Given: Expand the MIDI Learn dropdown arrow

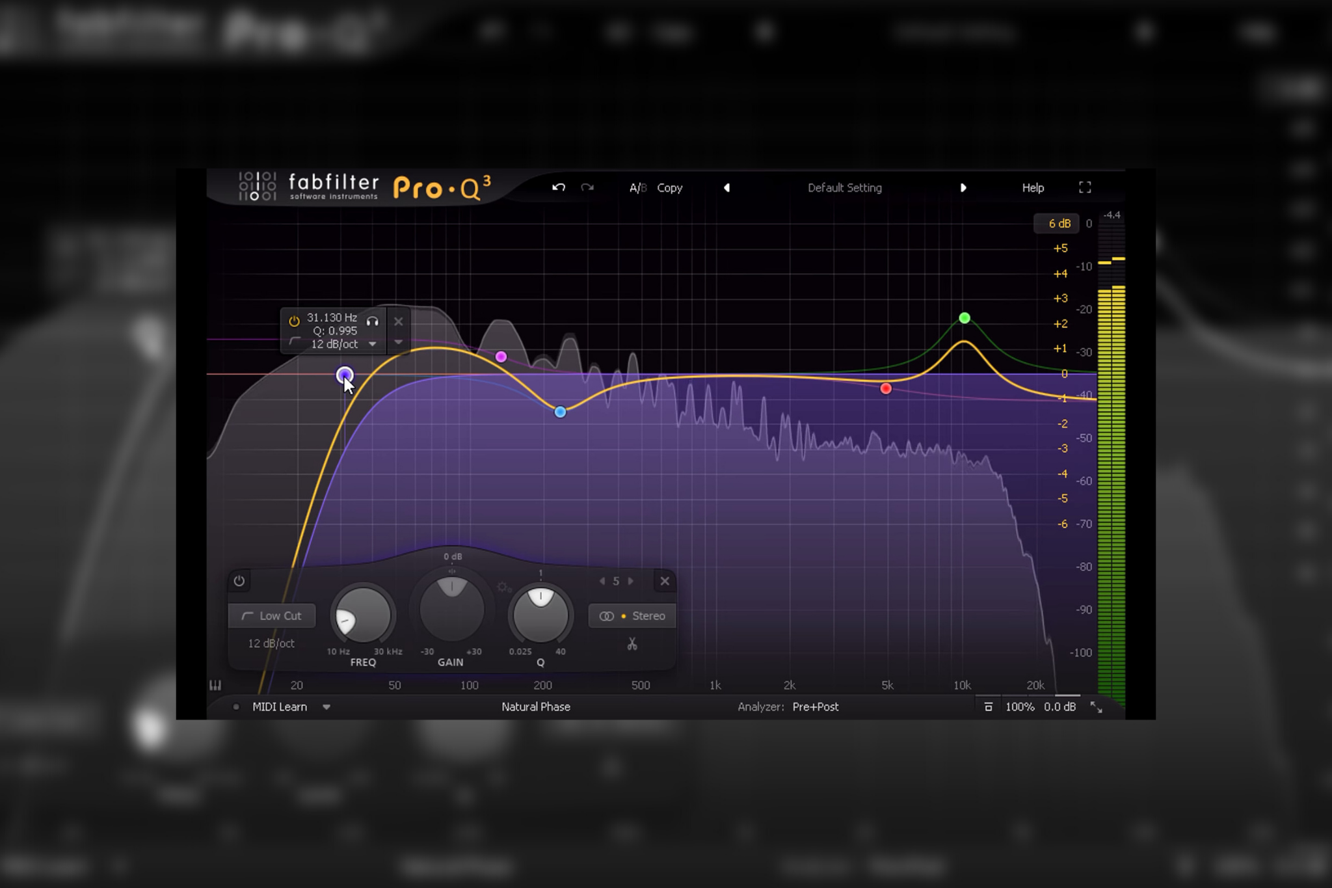Looking at the screenshot, I should coord(326,707).
